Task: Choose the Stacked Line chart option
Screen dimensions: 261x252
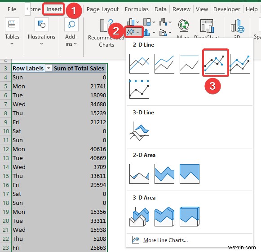Action: click(x=164, y=64)
